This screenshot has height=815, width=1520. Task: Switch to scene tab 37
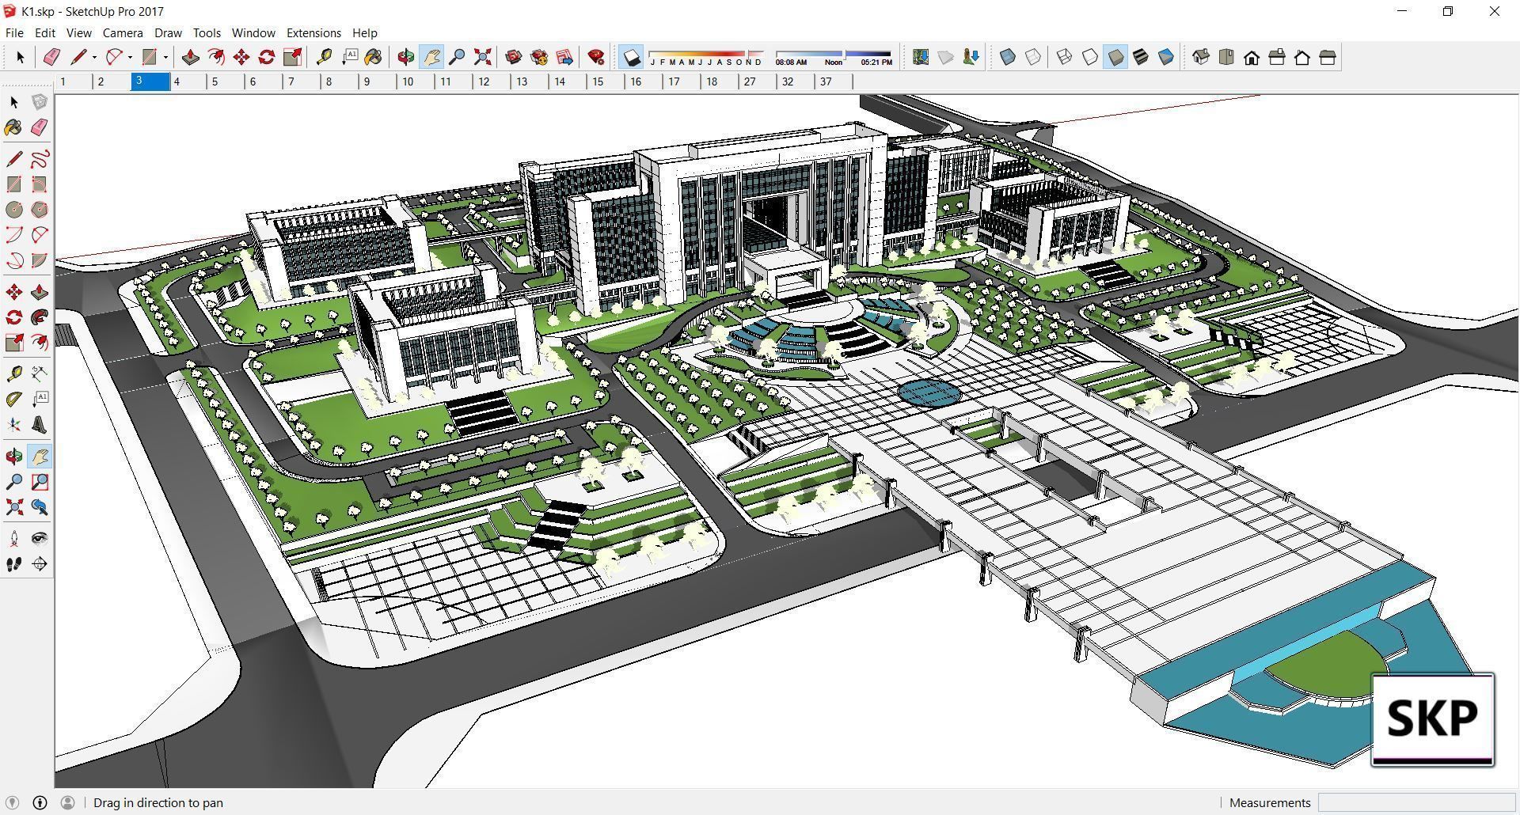(x=834, y=81)
